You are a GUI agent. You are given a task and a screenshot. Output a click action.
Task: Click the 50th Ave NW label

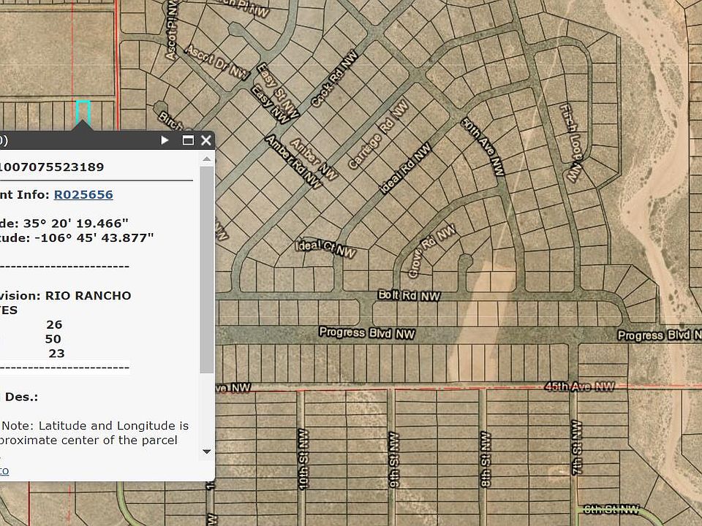[x=483, y=146]
